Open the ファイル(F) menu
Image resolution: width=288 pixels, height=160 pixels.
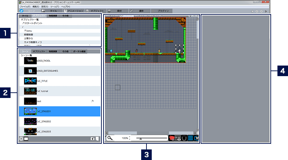(x=25, y=7)
